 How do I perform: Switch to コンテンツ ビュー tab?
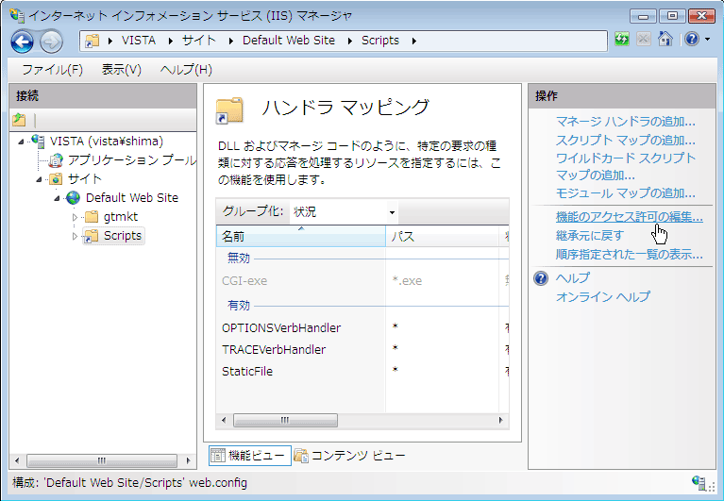pyautogui.click(x=349, y=456)
